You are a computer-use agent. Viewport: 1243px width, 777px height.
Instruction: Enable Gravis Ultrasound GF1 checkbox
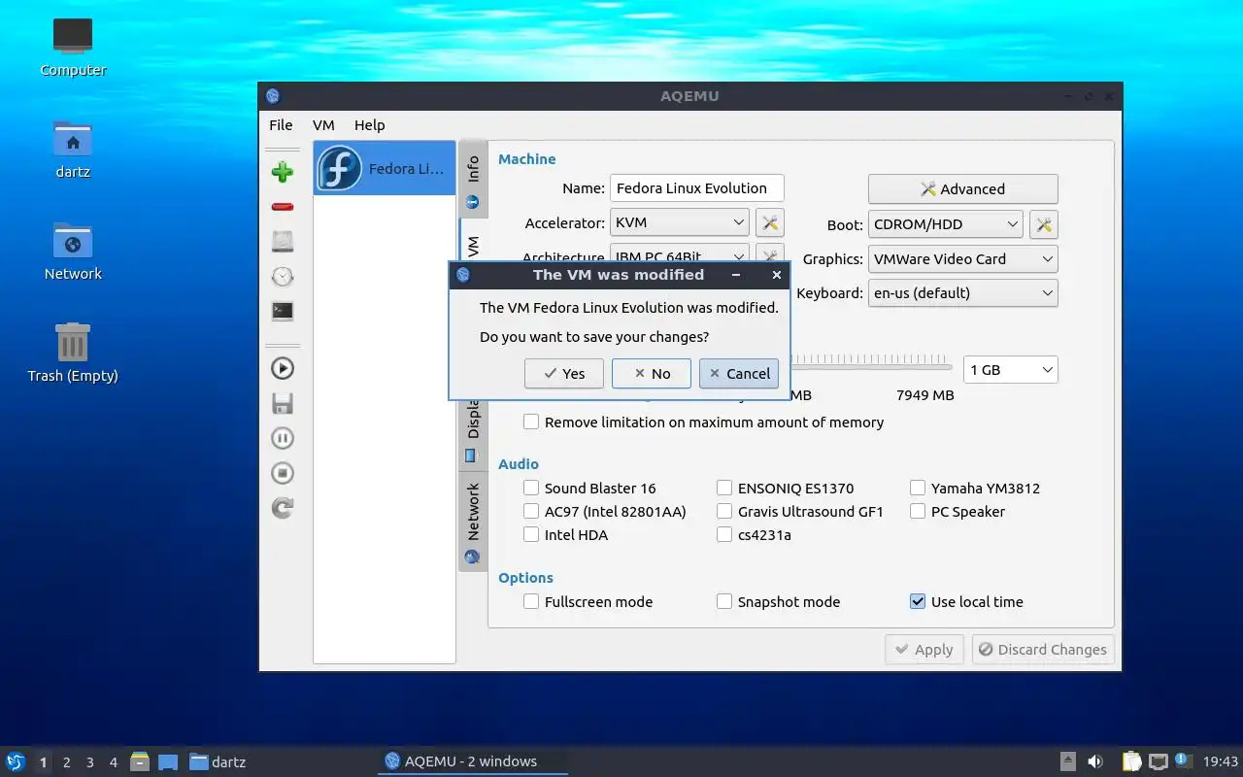[x=724, y=511]
